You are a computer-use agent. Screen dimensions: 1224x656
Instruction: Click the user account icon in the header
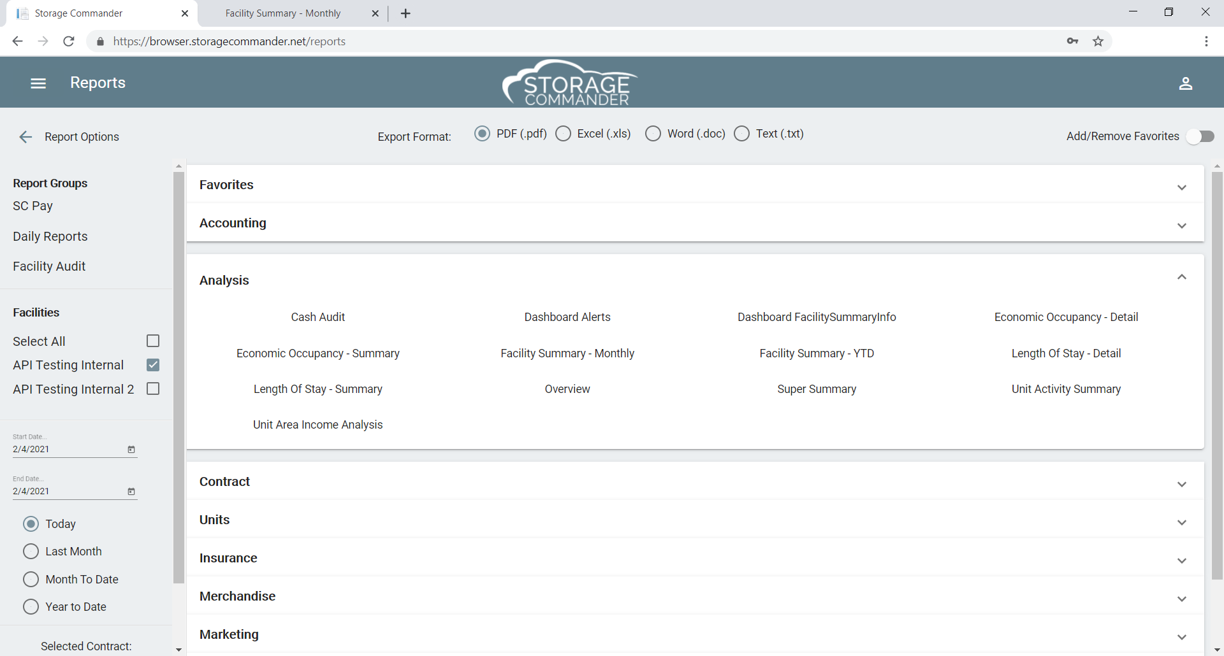click(1186, 83)
